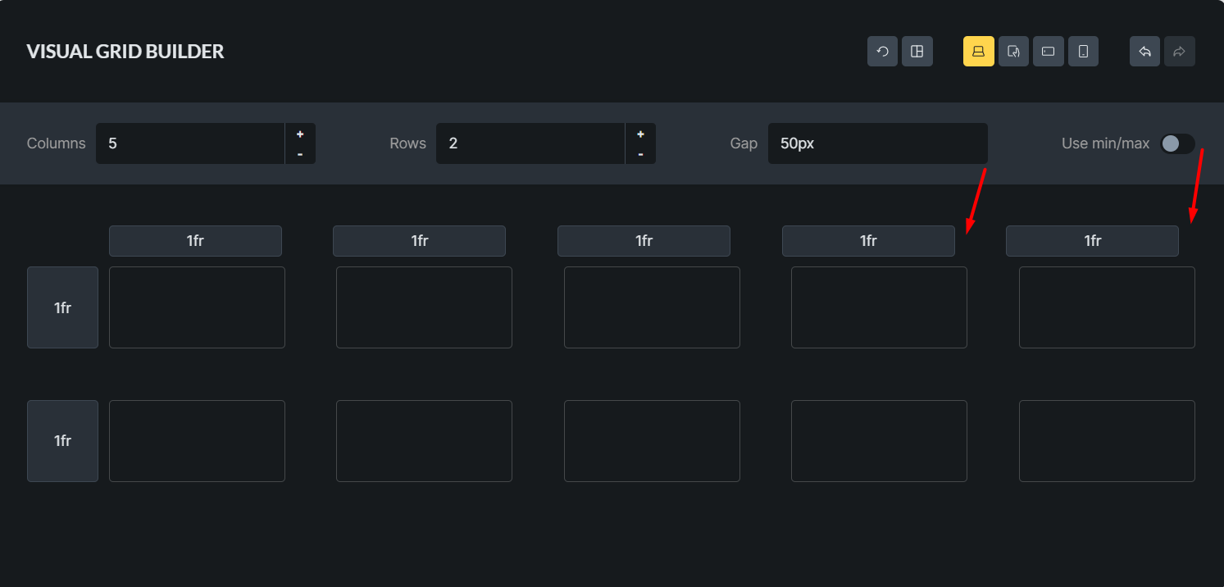Screen dimensions: 1224x587
Task: Edit the fifth column's 1fr size
Action: click(1092, 241)
